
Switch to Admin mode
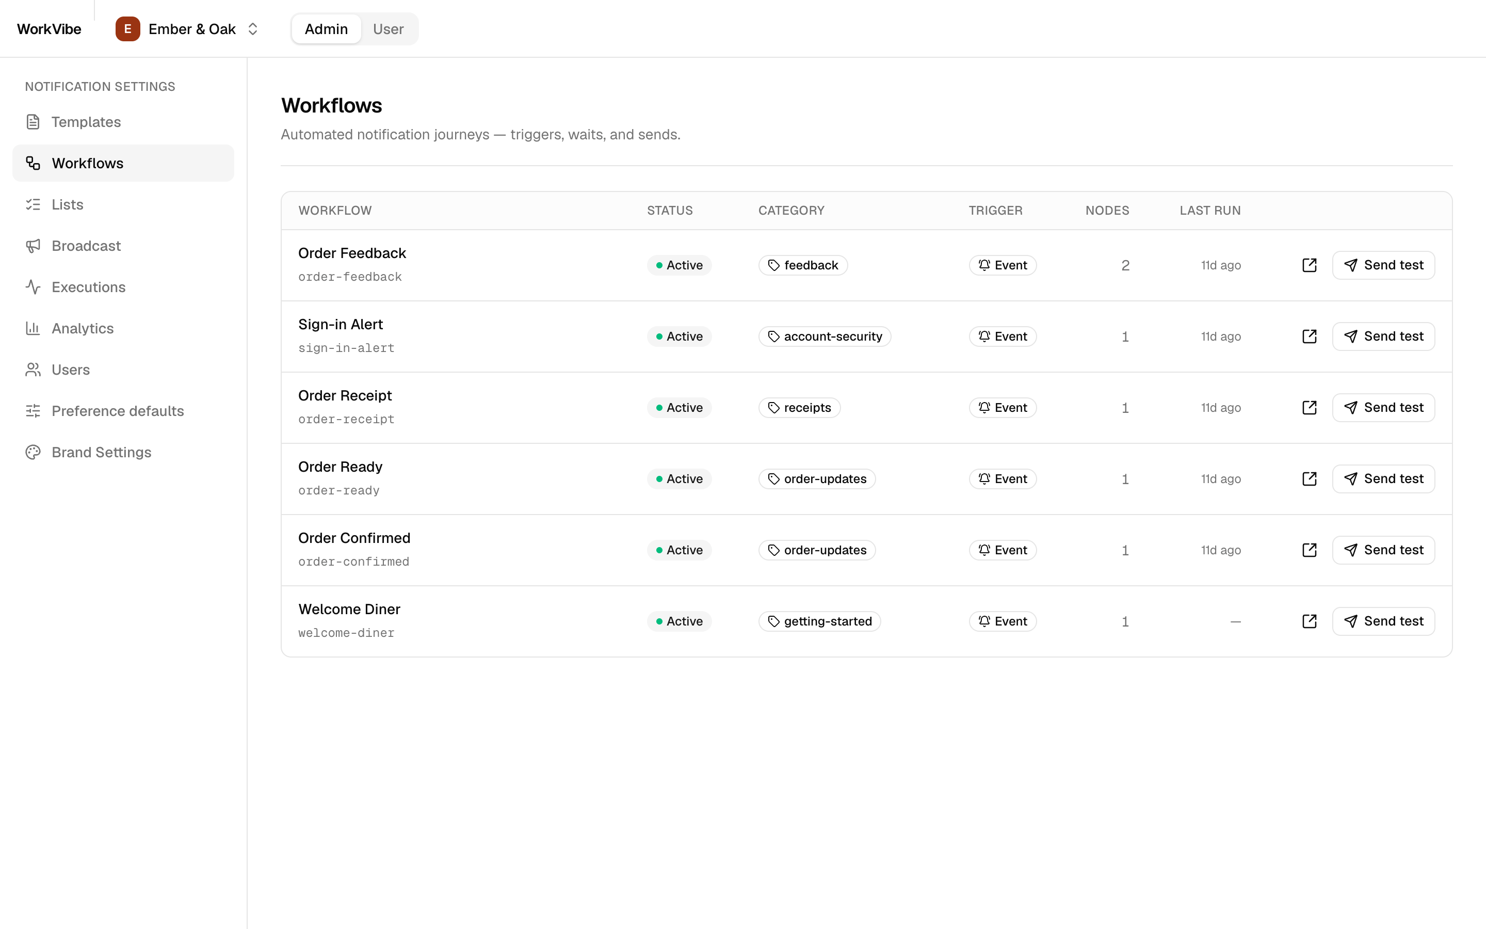(x=326, y=29)
